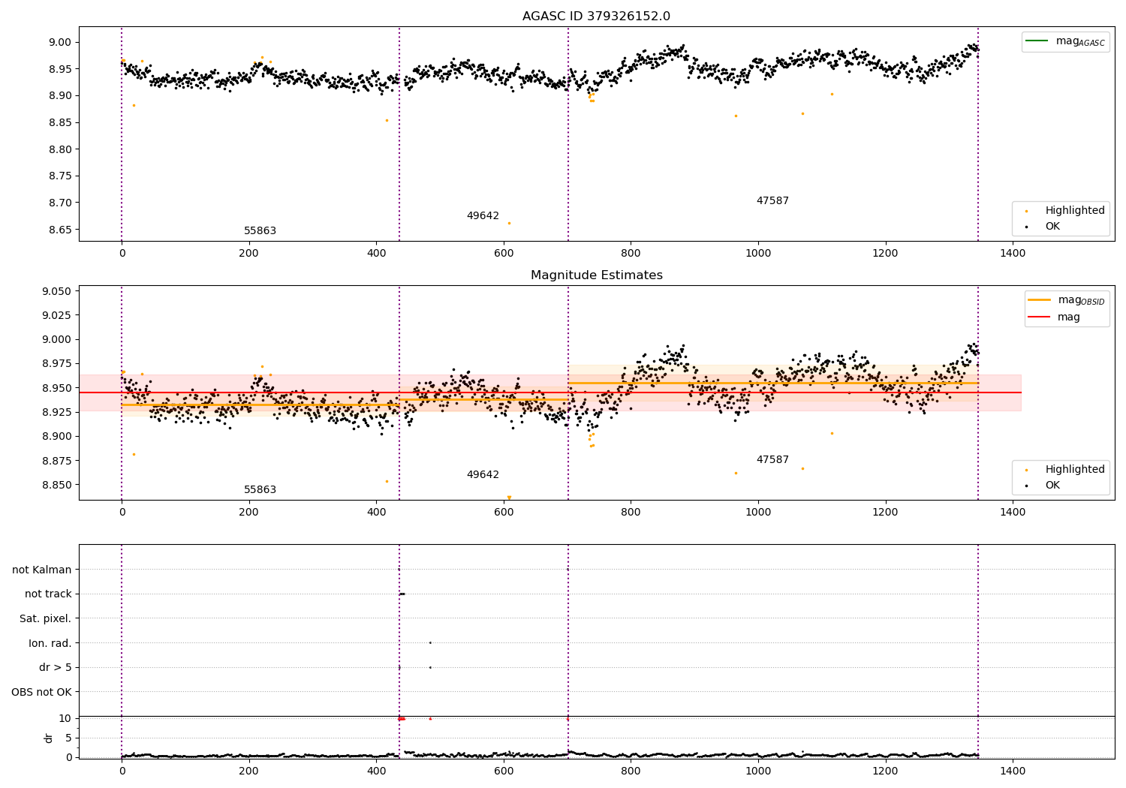Click the '8.65' y-tick in top plot
Screen dimensions: 1126x788
[60, 230]
